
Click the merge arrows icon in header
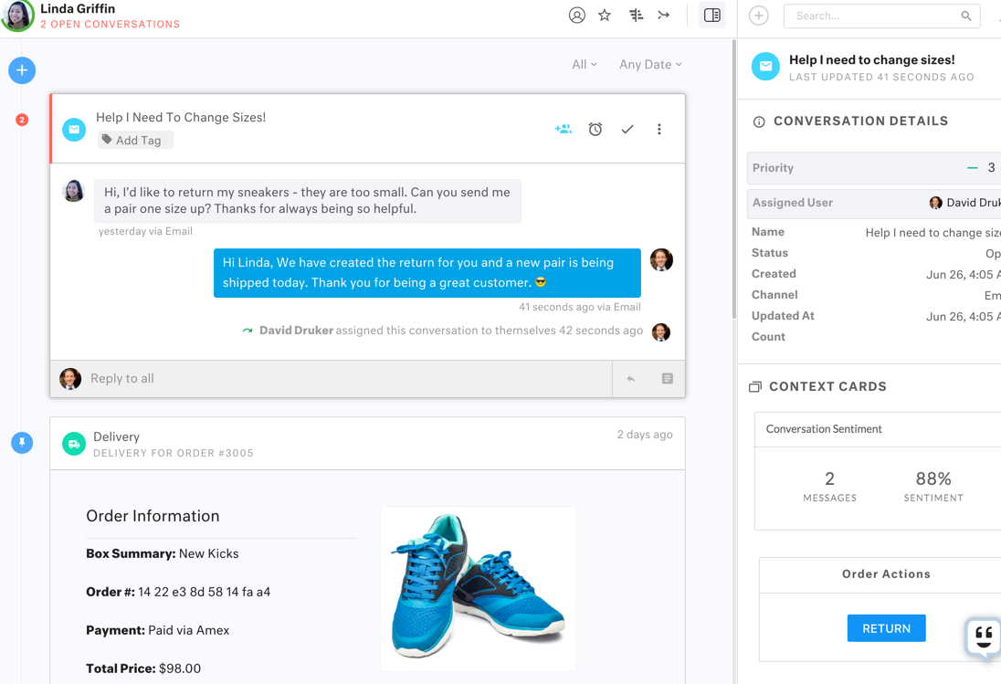(x=664, y=16)
